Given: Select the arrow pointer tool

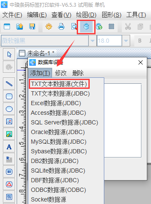Looking at the screenshot, I should pyautogui.click(x=9, y=54).
